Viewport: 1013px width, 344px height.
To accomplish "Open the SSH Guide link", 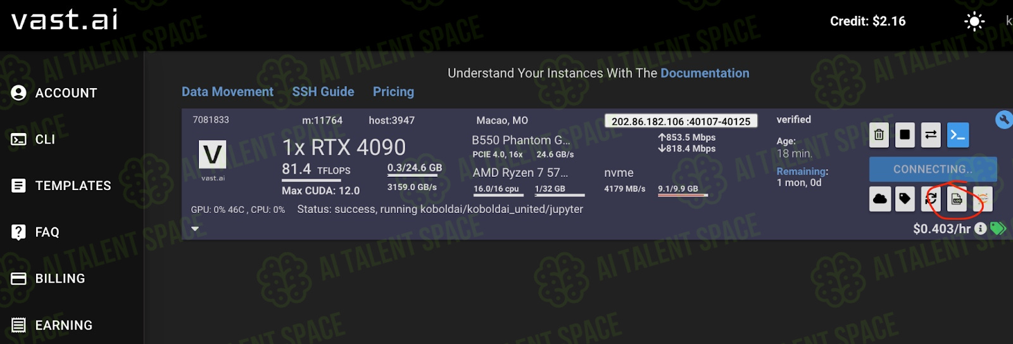I will (323, 92).
